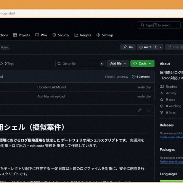Image resolution: width=183 pixels, height=183 pixels.
Task: Click the book icon beside Readme
Action: [x=162, y=87]
